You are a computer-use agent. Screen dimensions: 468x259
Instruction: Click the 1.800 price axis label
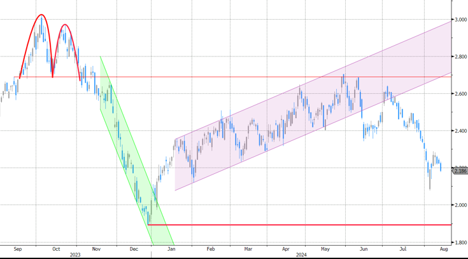coord(460,242)
